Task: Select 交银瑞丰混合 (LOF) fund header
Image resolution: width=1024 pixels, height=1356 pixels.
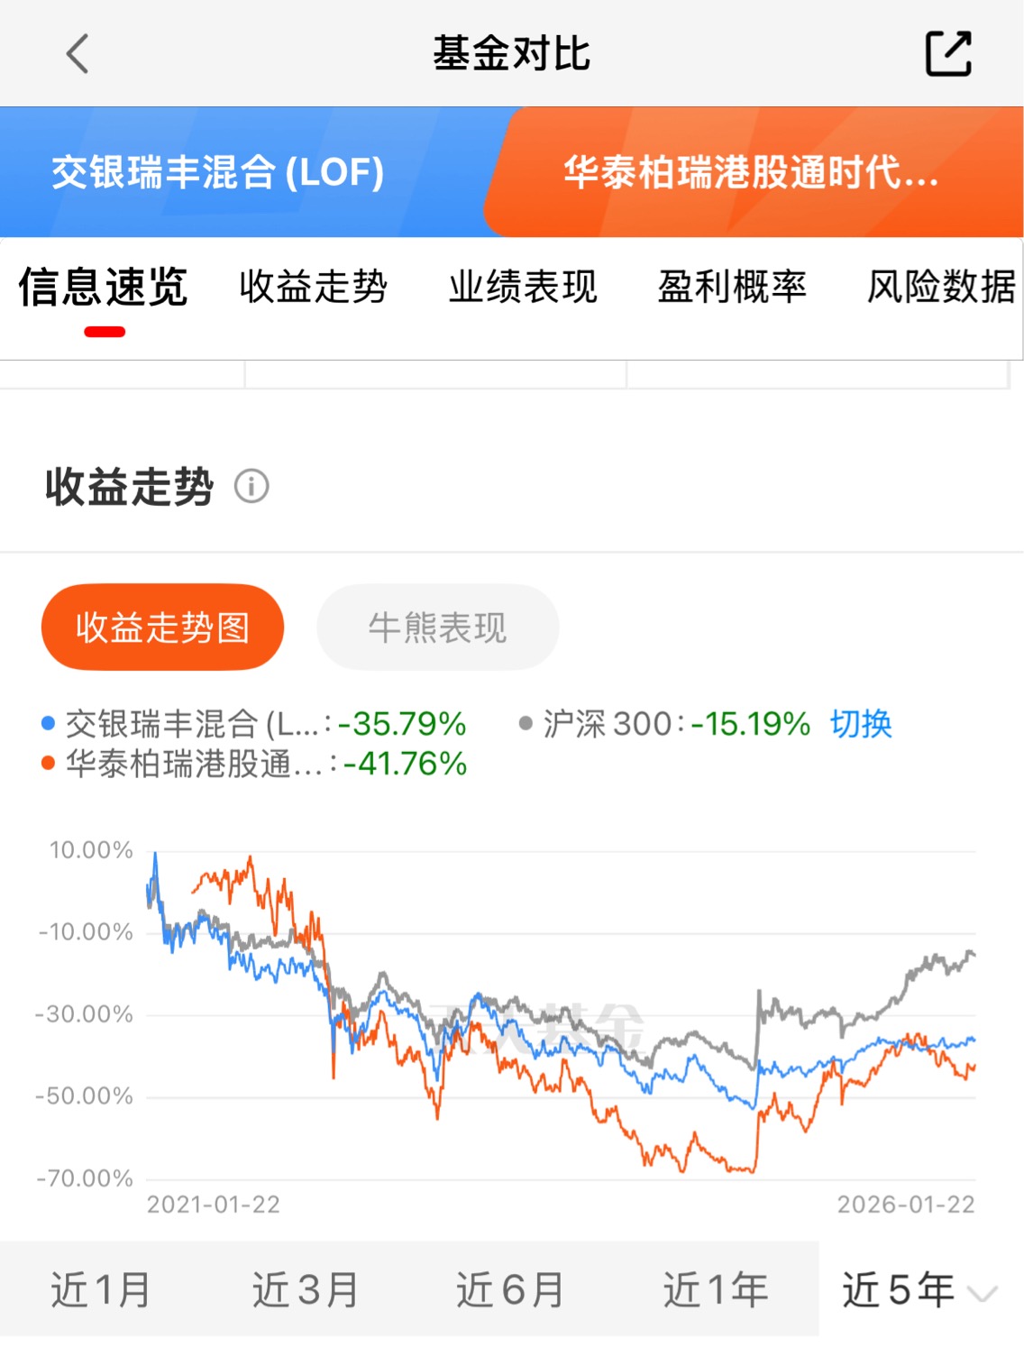Action: point(218,172)
